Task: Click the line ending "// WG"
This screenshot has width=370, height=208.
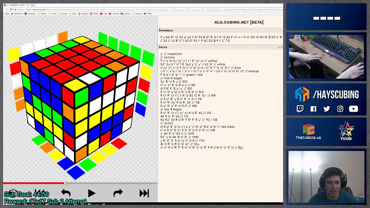Action: pyautogui.click(x=174, y=81)
